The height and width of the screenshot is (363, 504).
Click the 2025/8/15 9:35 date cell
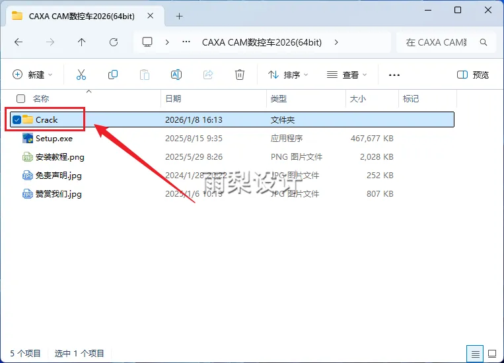point(194,139)
